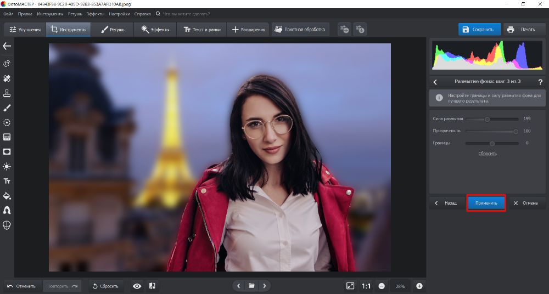Set zoom to 1:1 actual size
The height and width of the screenshot is (294, 549).
pos(366,286)
